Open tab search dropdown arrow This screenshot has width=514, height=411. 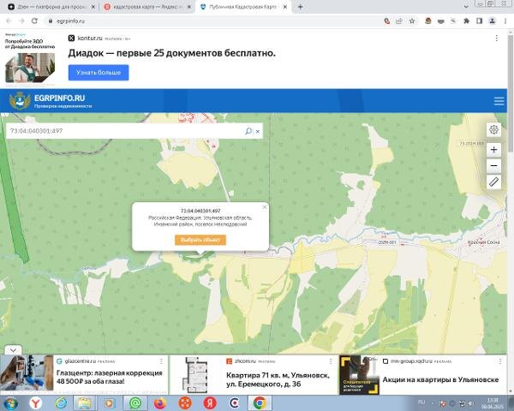(x=466, y=7)
